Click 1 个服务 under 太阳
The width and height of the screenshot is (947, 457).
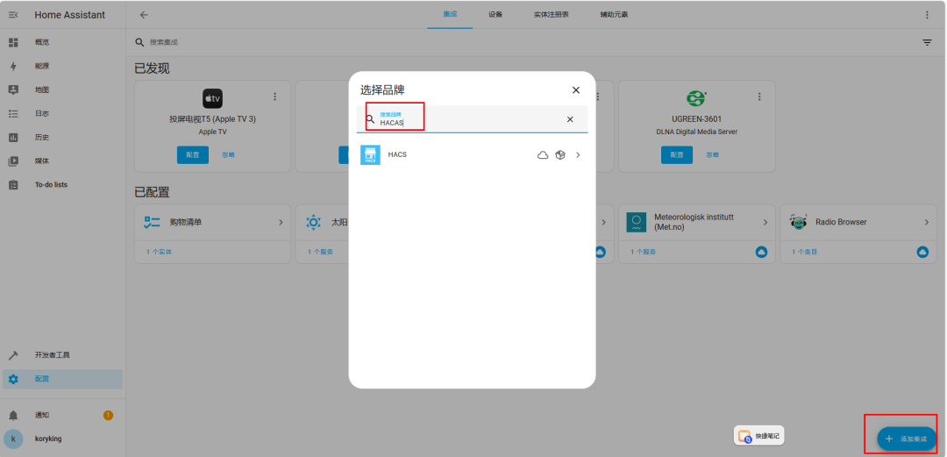pyautogui.click(x=320, y=252)
